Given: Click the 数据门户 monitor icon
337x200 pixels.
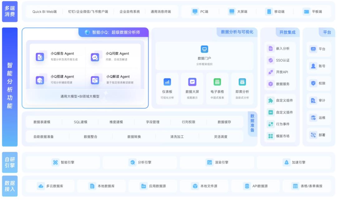Looking at the screenshot, I should 204,49.
